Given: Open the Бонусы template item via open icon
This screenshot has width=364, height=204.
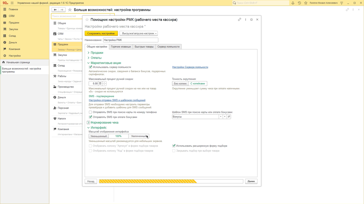Looking at the screenshot, I should coord(229,117).
